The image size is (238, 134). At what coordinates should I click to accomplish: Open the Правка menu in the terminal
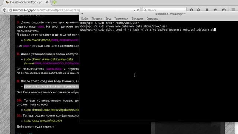point(97,19)
